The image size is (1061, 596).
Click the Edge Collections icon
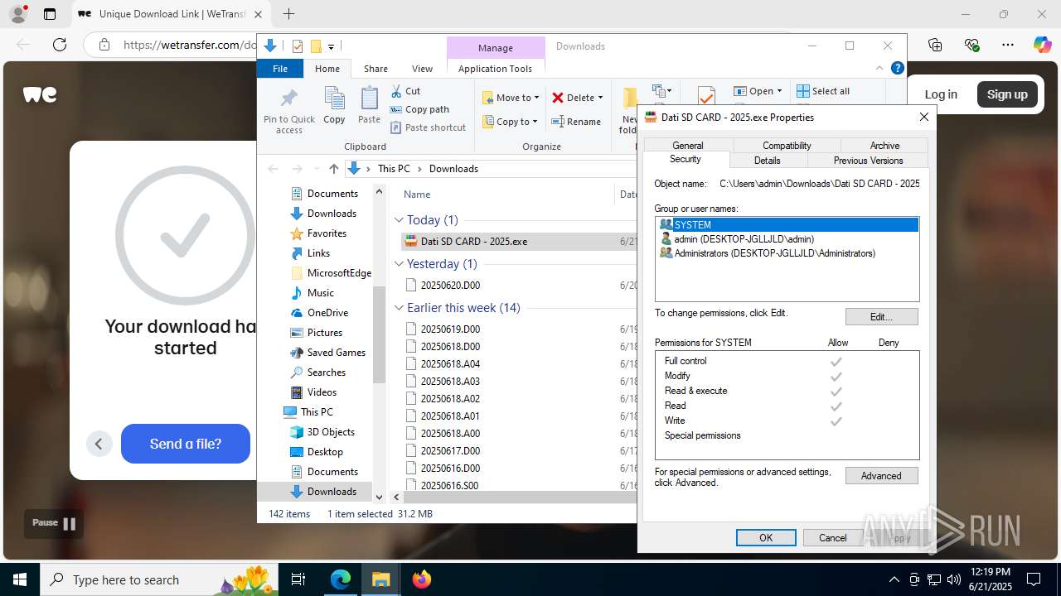coord(935,45)
